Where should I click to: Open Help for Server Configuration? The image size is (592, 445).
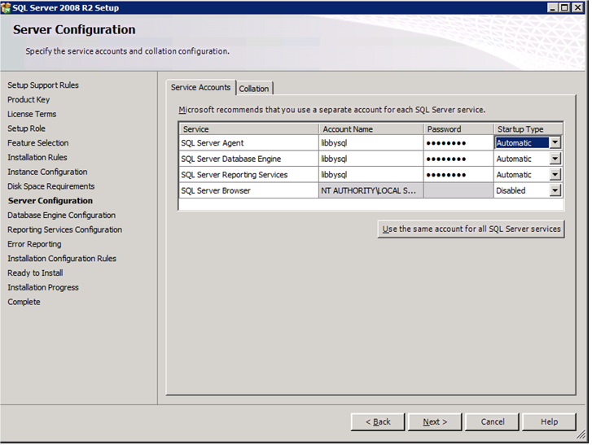click(549, 421)
